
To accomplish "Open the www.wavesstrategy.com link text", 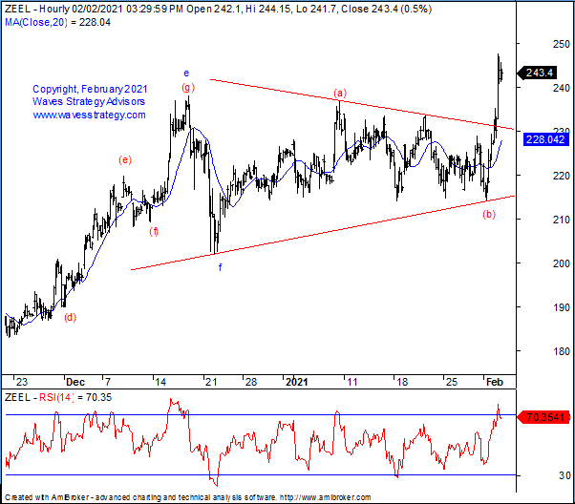I will pos(89,115).
